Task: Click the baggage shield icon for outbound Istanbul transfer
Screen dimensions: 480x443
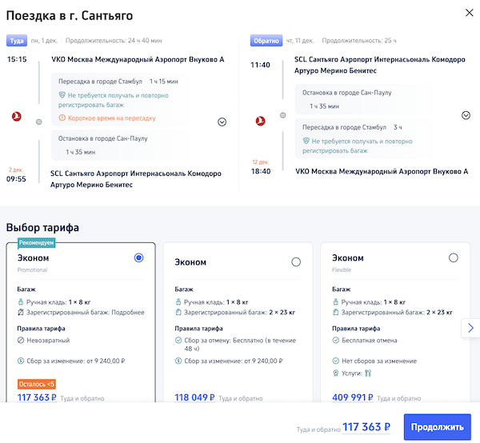Action: (x=61, y=94)
